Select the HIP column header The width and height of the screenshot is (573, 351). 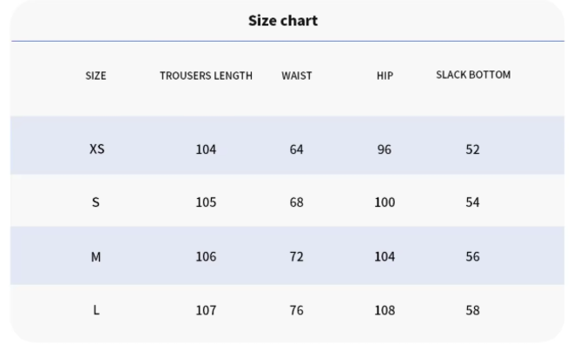385,76
